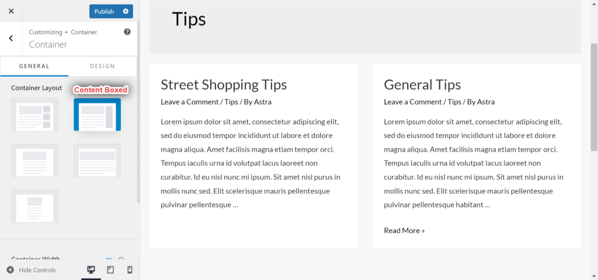Choose the third container layout thumbnail
This screenshot has height=280, width=598.
(35, 160)
